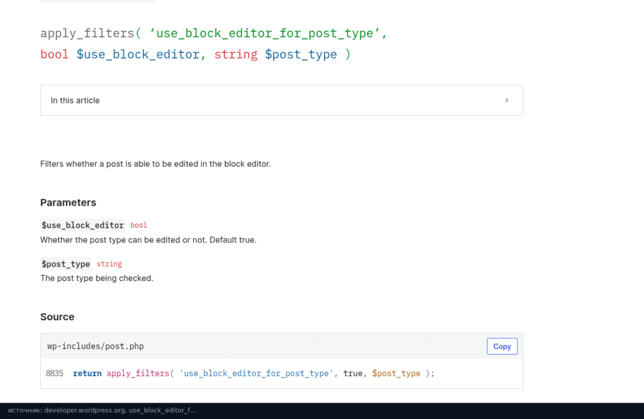Select the $post_type parameter name under Parameters
Image resolution: width=644 pixels, height=419 pixels.
pos(65,264)
